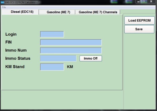Screen dimensions: 157x111
Task: Click the FIN label
Action: tap(9, 42)
